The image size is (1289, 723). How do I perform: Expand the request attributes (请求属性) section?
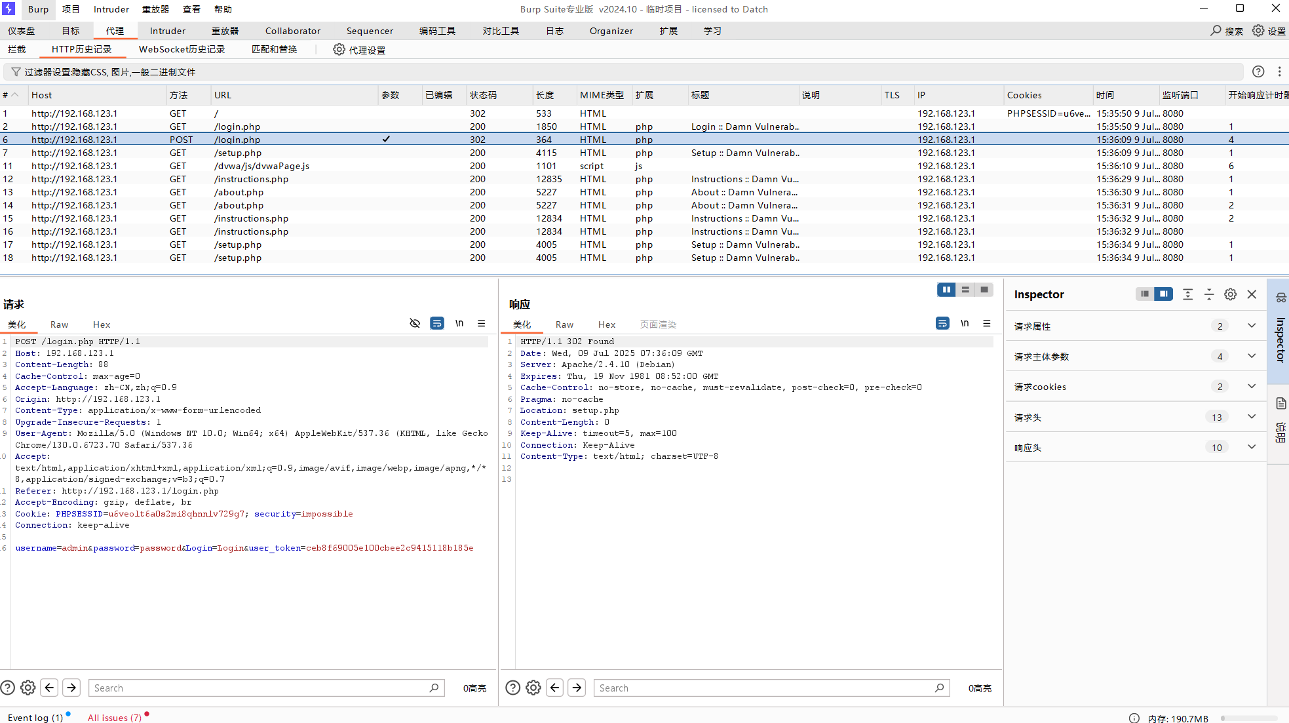[x=1251, y=326]
